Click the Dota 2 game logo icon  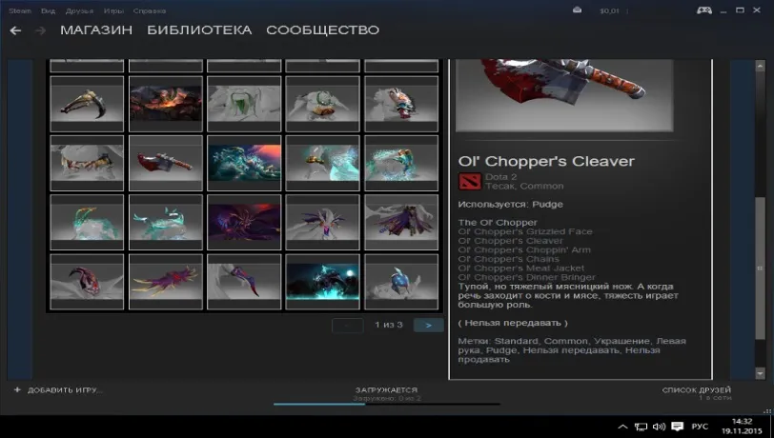[469, 182]
